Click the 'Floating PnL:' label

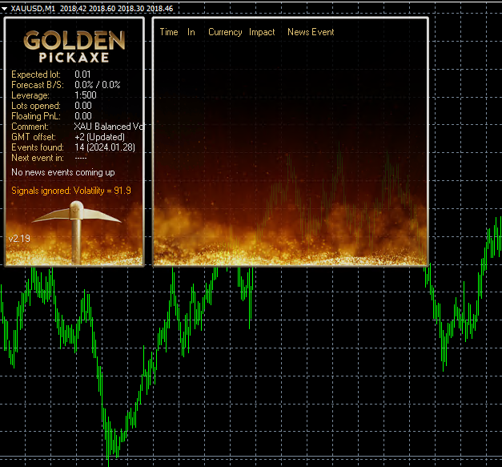pos(36,116)
